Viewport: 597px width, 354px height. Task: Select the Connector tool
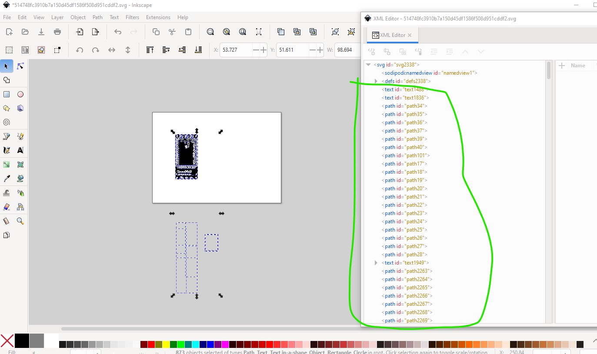click(x=20, y=207)
